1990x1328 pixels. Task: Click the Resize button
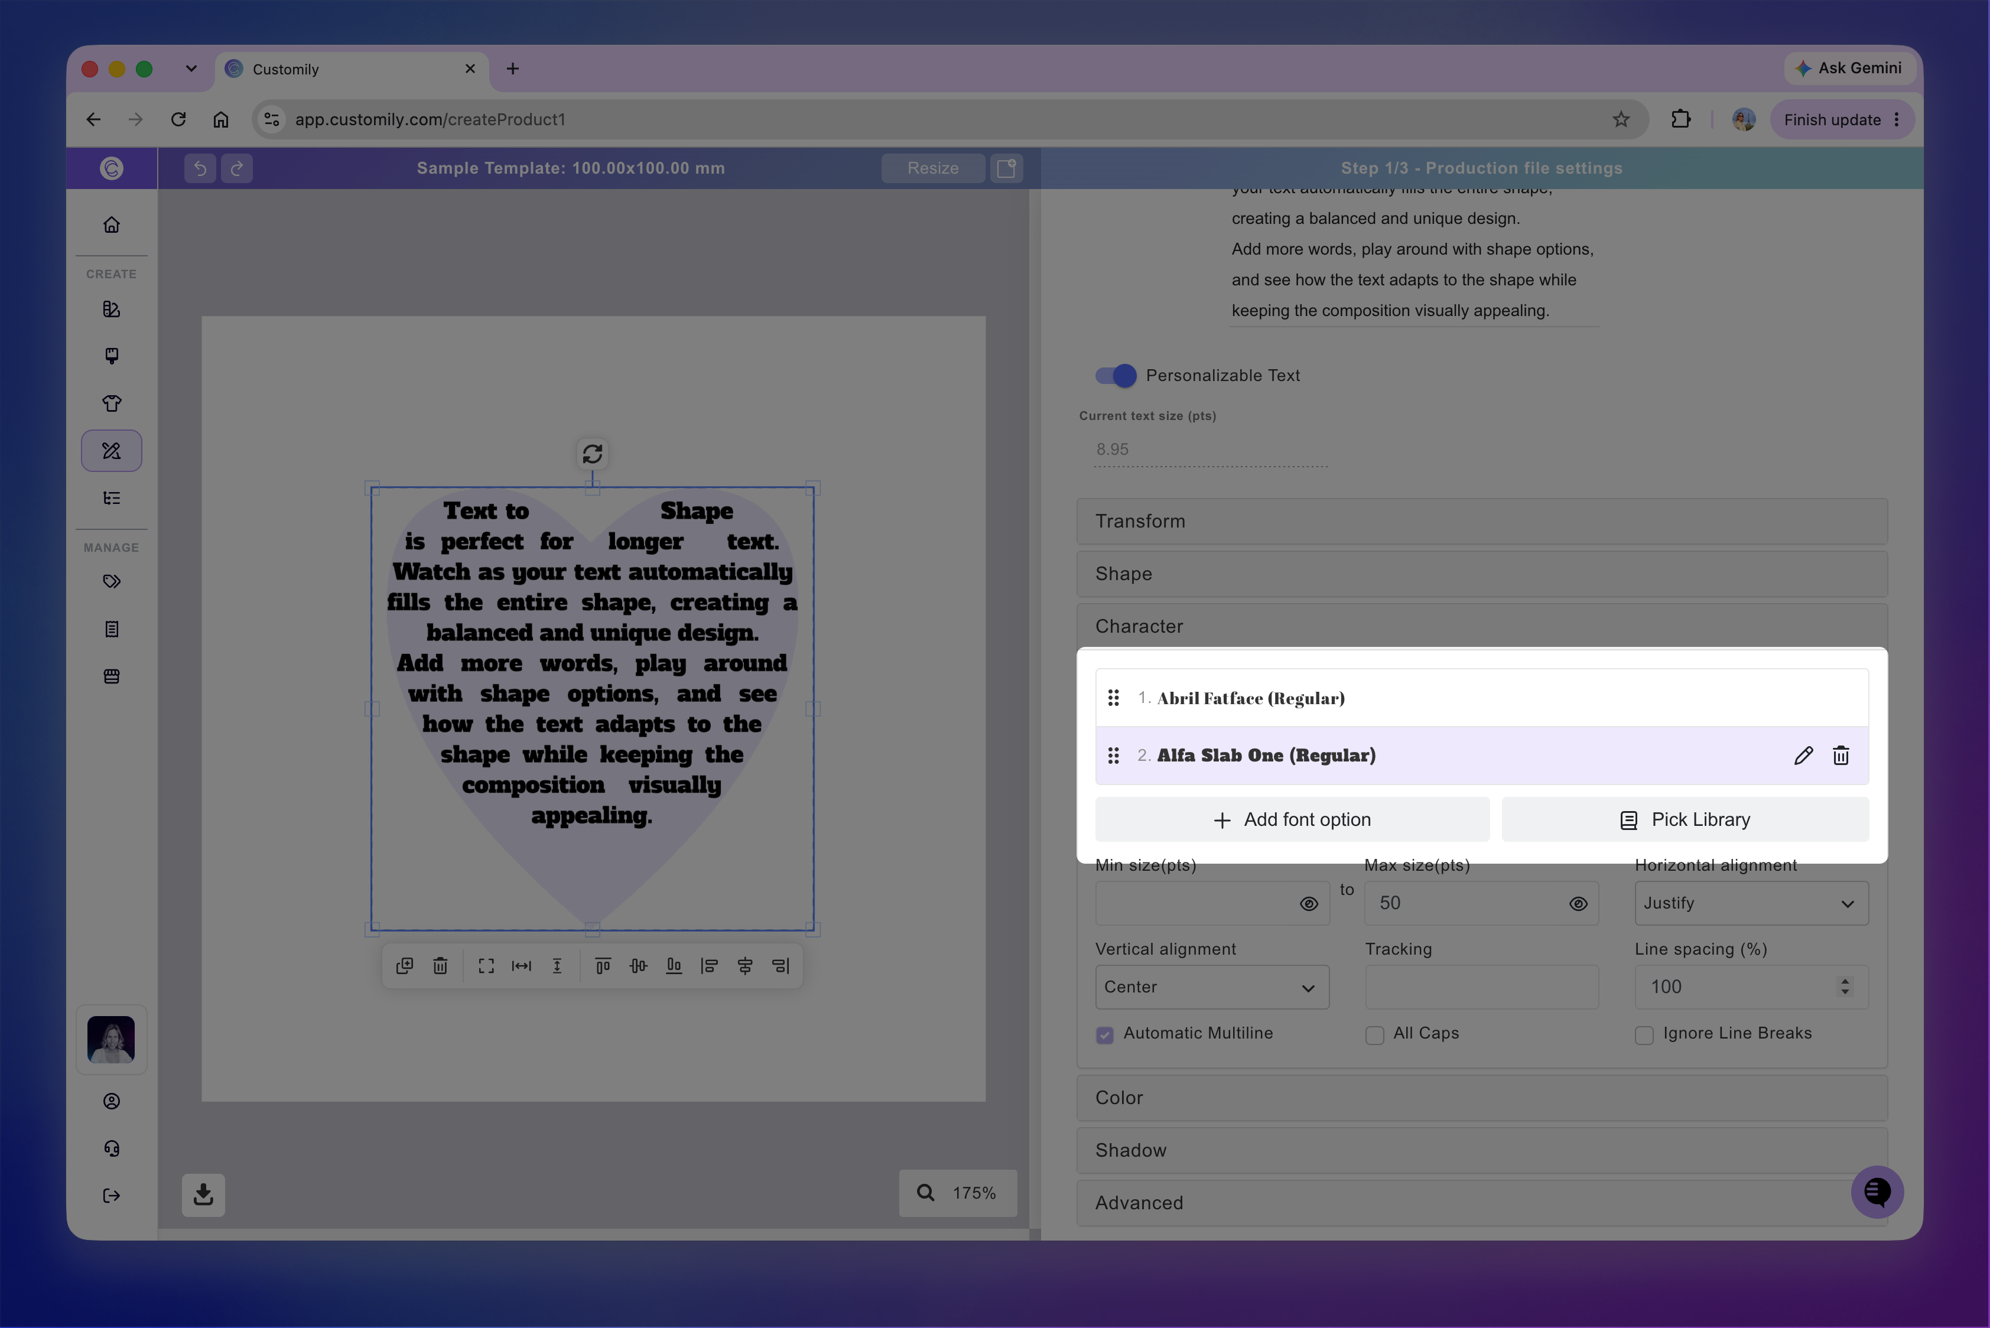933,168
